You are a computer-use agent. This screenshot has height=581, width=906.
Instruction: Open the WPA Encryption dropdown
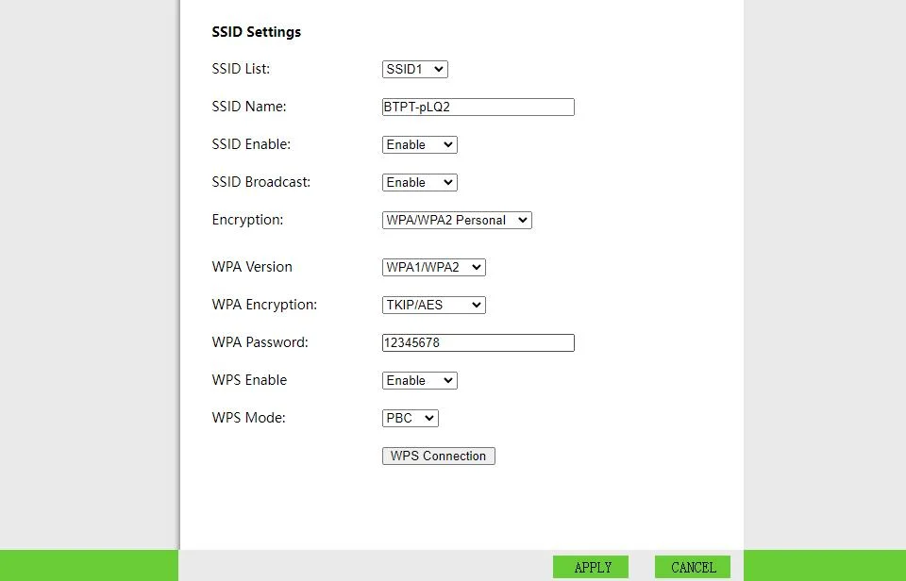click(x=433, y=305)
